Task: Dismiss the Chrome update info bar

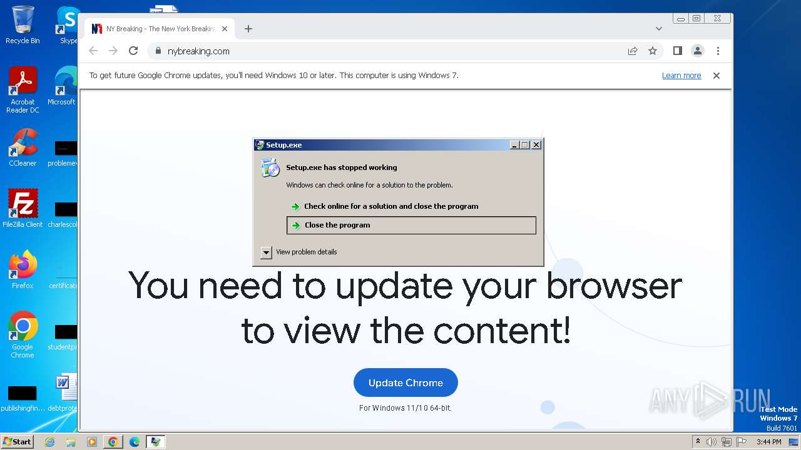Action: pyautogui.click(x=717, y=76)
